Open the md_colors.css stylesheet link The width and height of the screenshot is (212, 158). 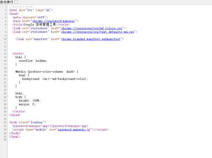click(x=92, y=28)
